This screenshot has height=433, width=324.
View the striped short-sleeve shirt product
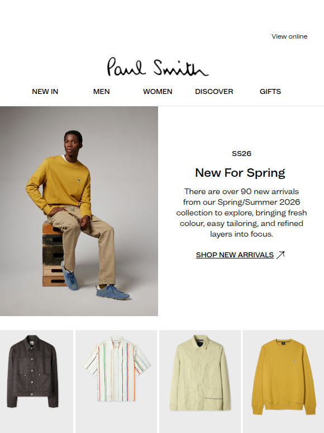click(x=116, y=382)
